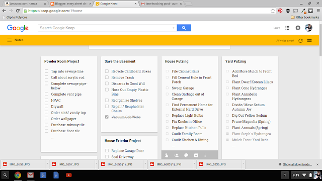Uncheck the Vacuum Cob Webs item
The width and height of the screenshot is (322, 181).
point(107,117)
